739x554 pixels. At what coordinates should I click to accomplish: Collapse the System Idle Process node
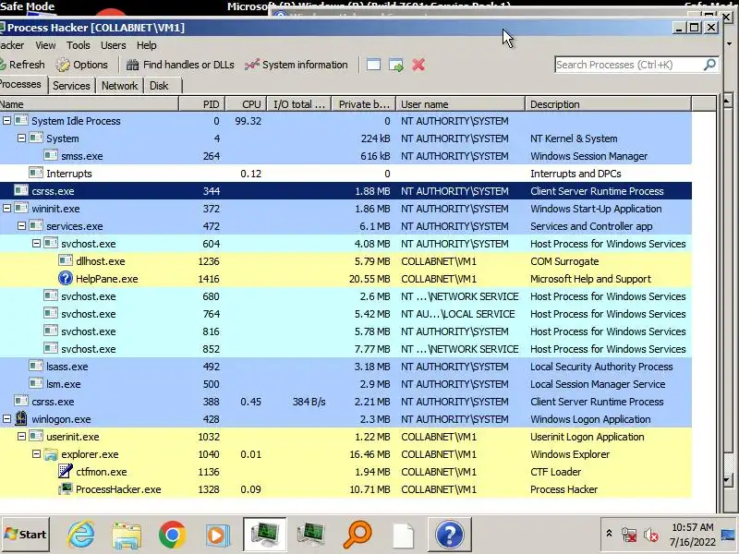pos(6,121)
